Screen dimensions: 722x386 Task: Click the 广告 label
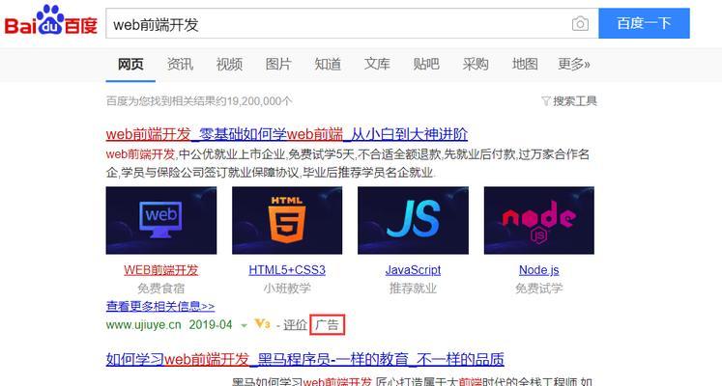(327, 325)
